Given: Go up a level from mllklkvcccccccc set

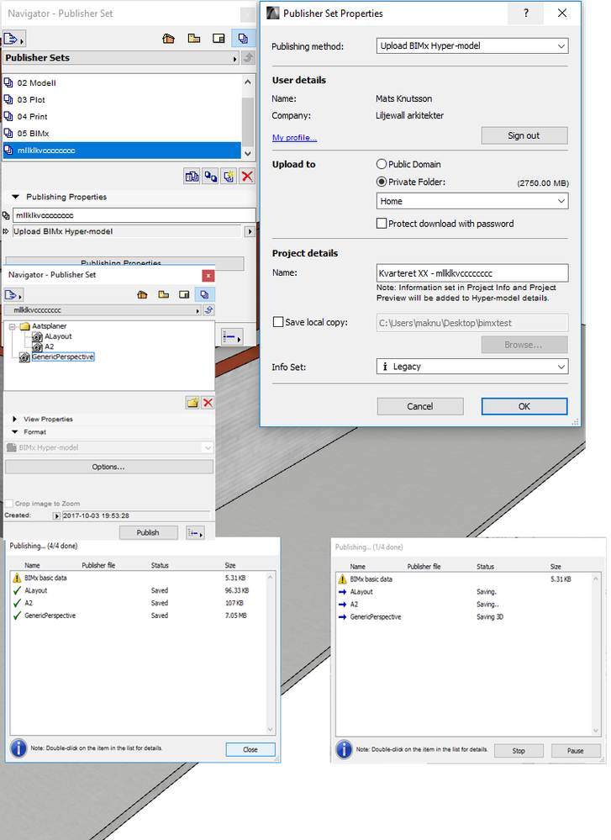Looking at the screenshot, I should 208,310.
